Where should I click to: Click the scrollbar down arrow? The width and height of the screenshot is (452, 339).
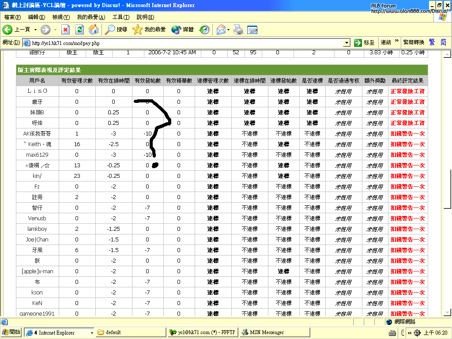[447, 312]
